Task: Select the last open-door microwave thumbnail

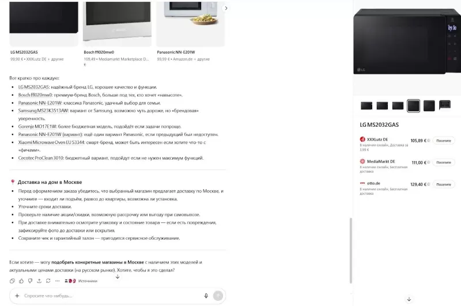Action: tap(444, 105)
